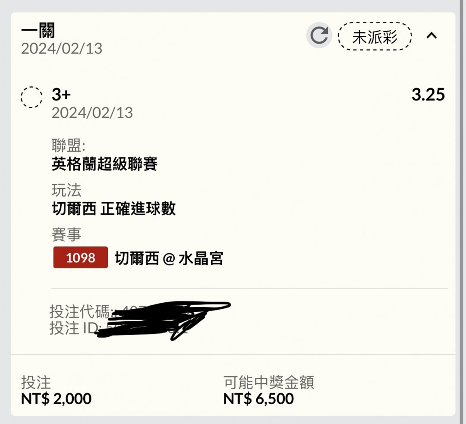Click the 英格蘭超級聯賽 league name
The height and width of the screenshot is (424, 466).
pyautogui.click(x=104, y=164)
